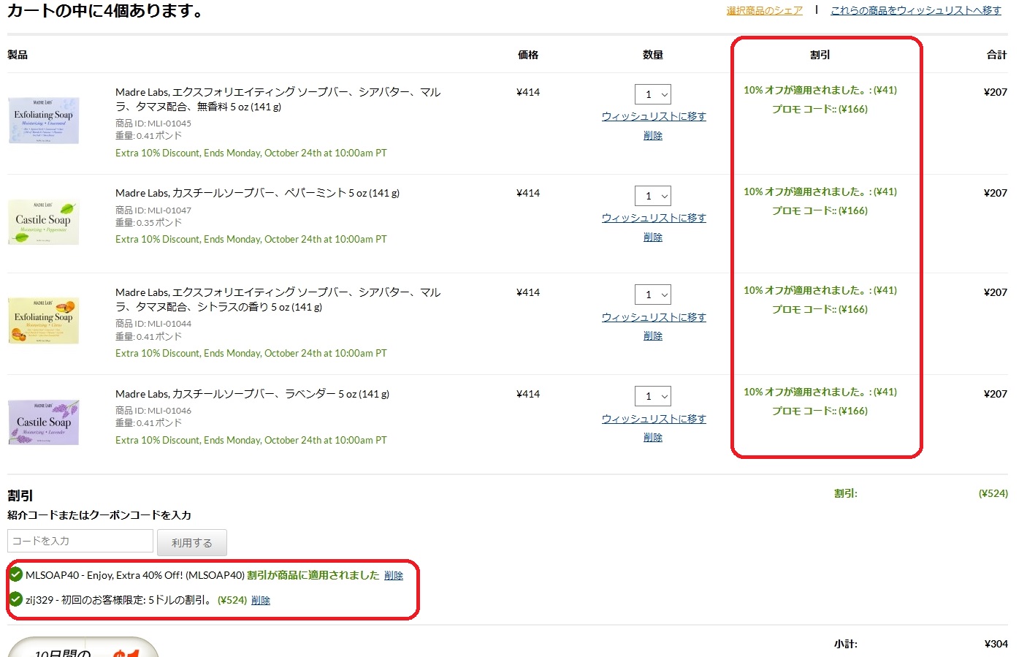Click green check icon beside zij329

[15, 599]
